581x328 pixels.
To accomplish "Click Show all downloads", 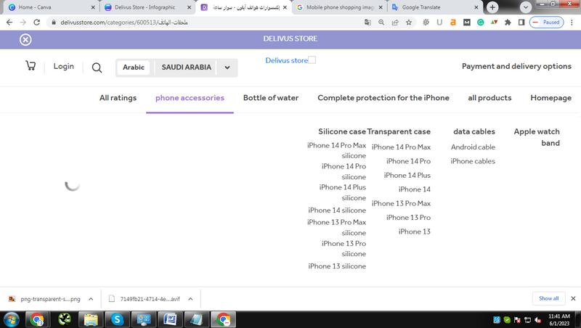I will [x=549, y=298].
